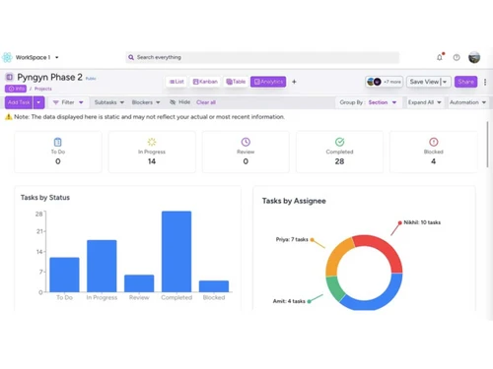Switch to the Table view tab
Viewport: 493px width, 369px height.
236,82
